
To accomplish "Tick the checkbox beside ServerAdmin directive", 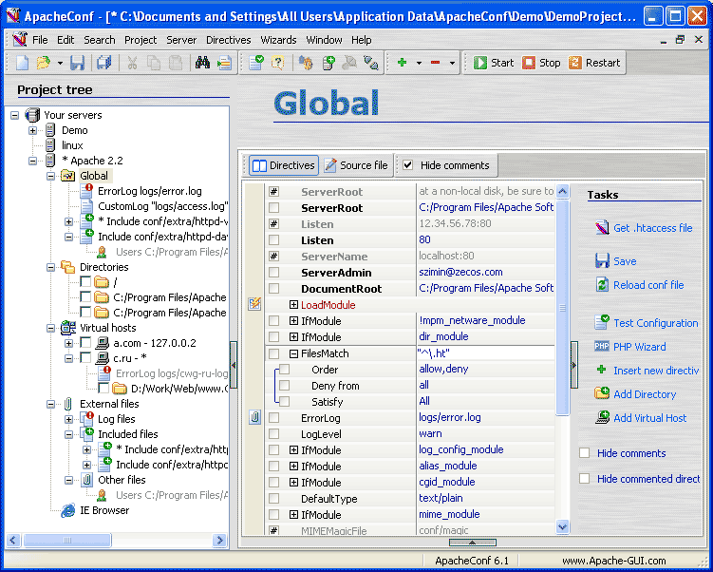I will (x=273, y=273).
